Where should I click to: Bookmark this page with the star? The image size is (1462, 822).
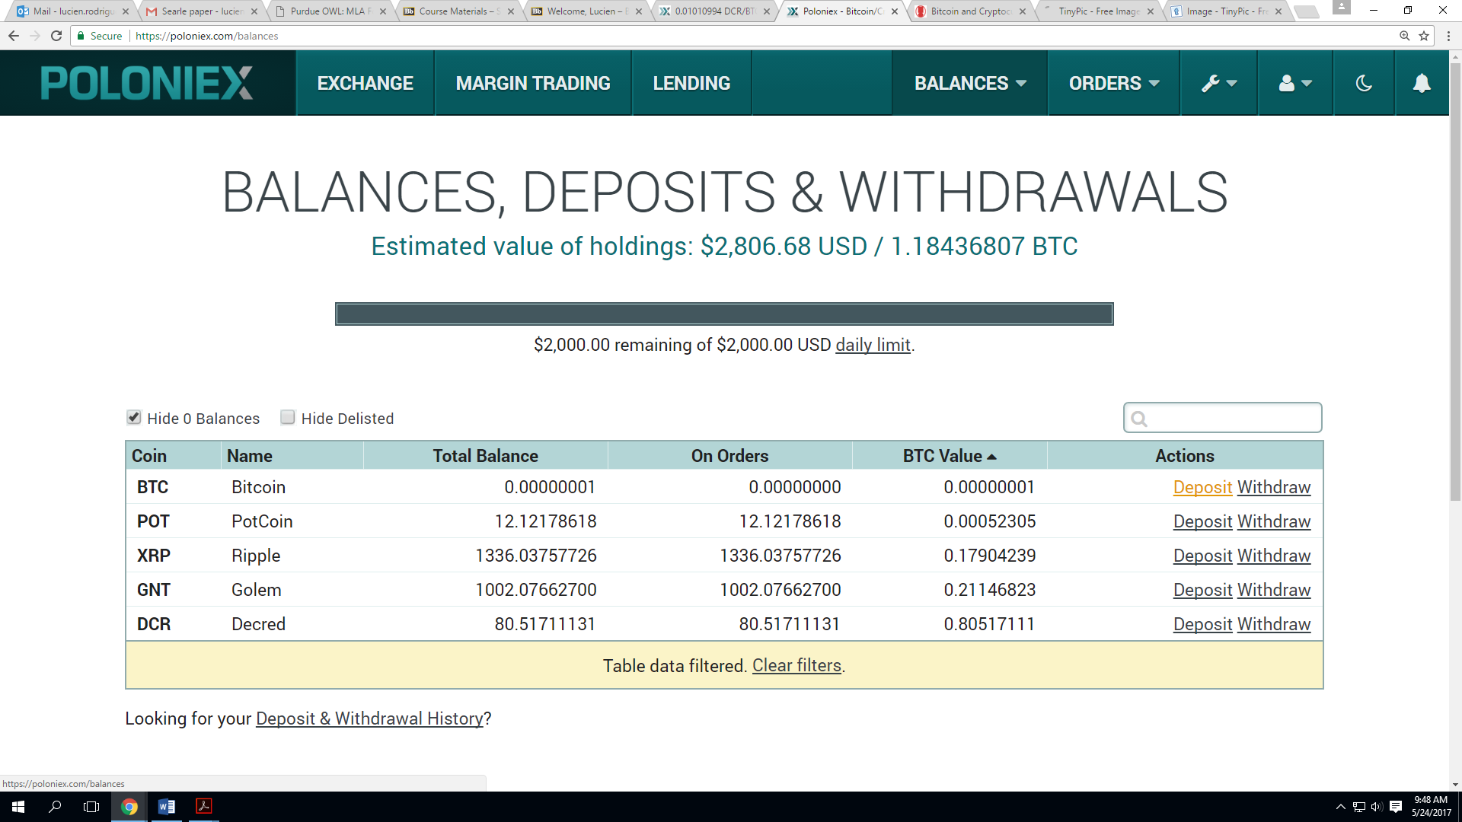pyautogui.click(x=1424, y=36)
